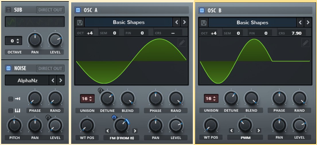
Task: Select previous OSC B wavetable
Action: 300,22
